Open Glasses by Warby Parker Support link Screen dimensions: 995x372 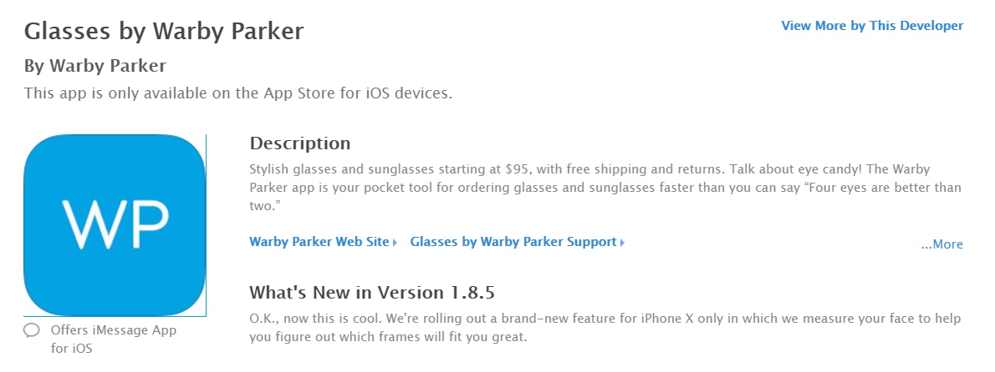point(513,242)
